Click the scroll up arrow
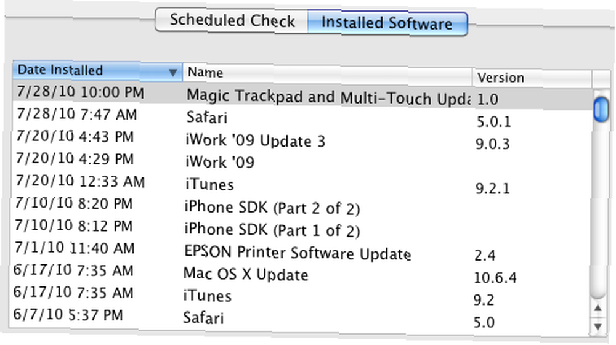 point(598,309)
